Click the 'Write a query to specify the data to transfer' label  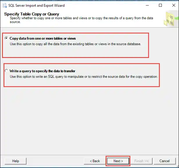pyautogui.click(x=42, y=71)
